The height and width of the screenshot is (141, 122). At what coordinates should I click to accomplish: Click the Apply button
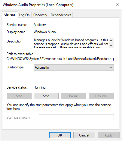(108, 135)
